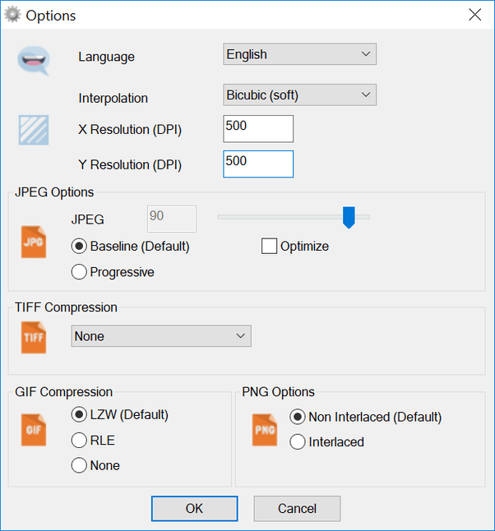Click the X Resolution (DPI) field
Image resolution: width=495 pixels, height=531 pixels.
(258, 129)
